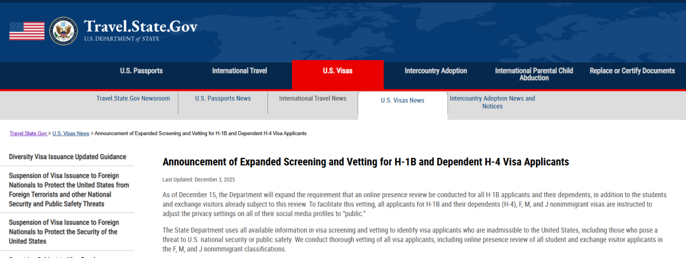Image resolution: width=686 pixels, height=258 pixels.
Task: Click the H-1B announcement page heading
Action: 365,162
